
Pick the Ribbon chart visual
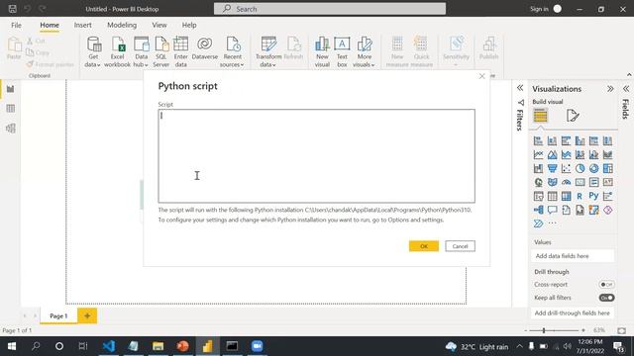point(607,154)
